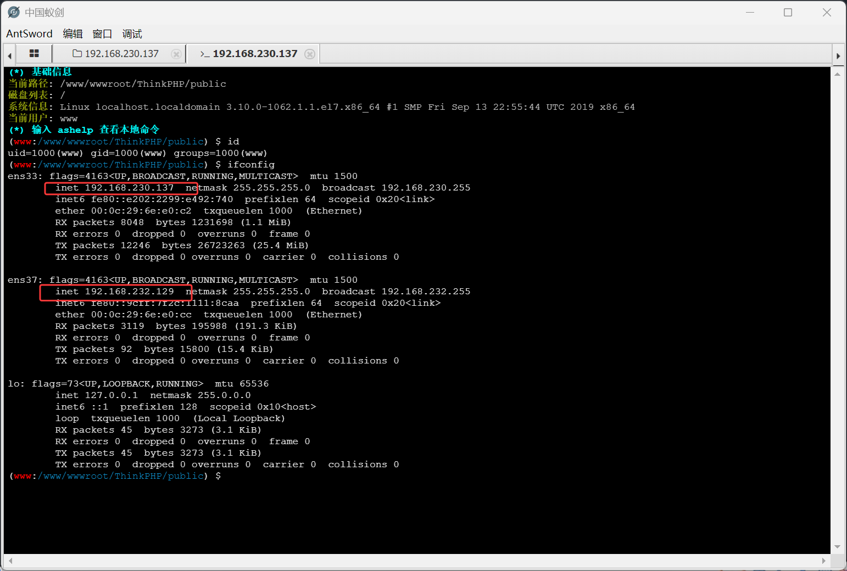Image resolution: width=847 pixels, height=571 pixels.
Task: Click the terminal vertical scrollbar down arrow
Action: pos(838,547)
